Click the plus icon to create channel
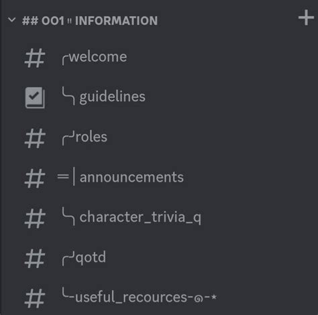 click(306, 17)
